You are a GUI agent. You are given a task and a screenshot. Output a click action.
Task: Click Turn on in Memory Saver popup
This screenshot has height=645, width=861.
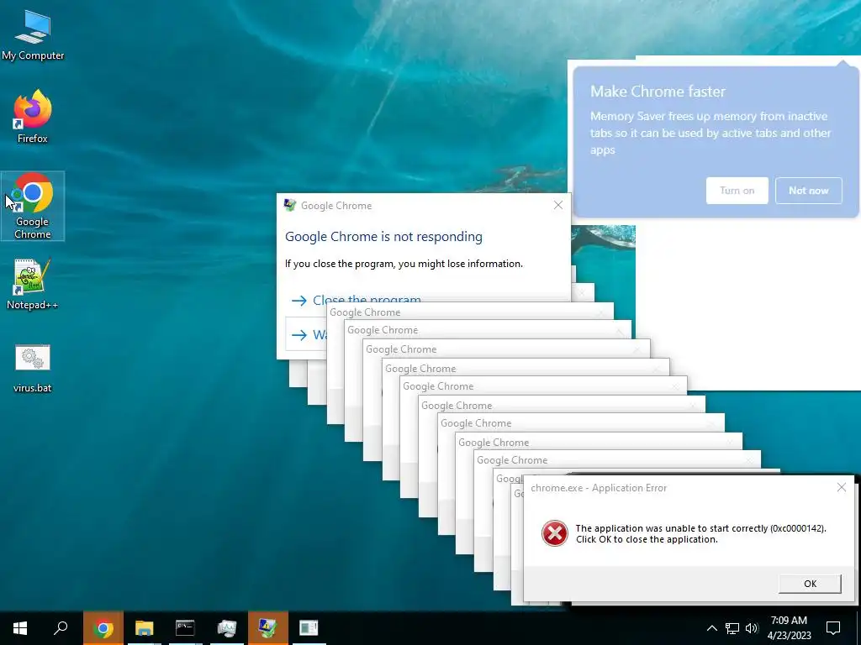tap(737, 191)
